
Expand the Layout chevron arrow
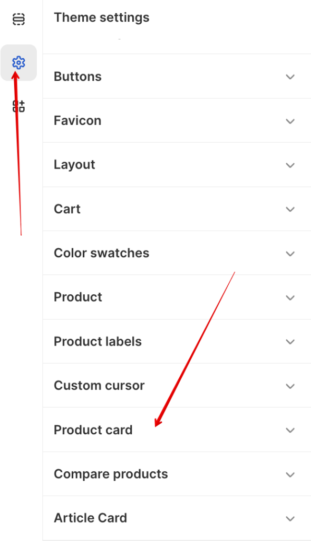(290, 165)
